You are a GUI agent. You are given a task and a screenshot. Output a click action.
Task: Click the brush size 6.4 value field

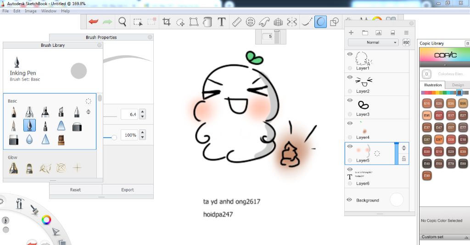(130, 114)
